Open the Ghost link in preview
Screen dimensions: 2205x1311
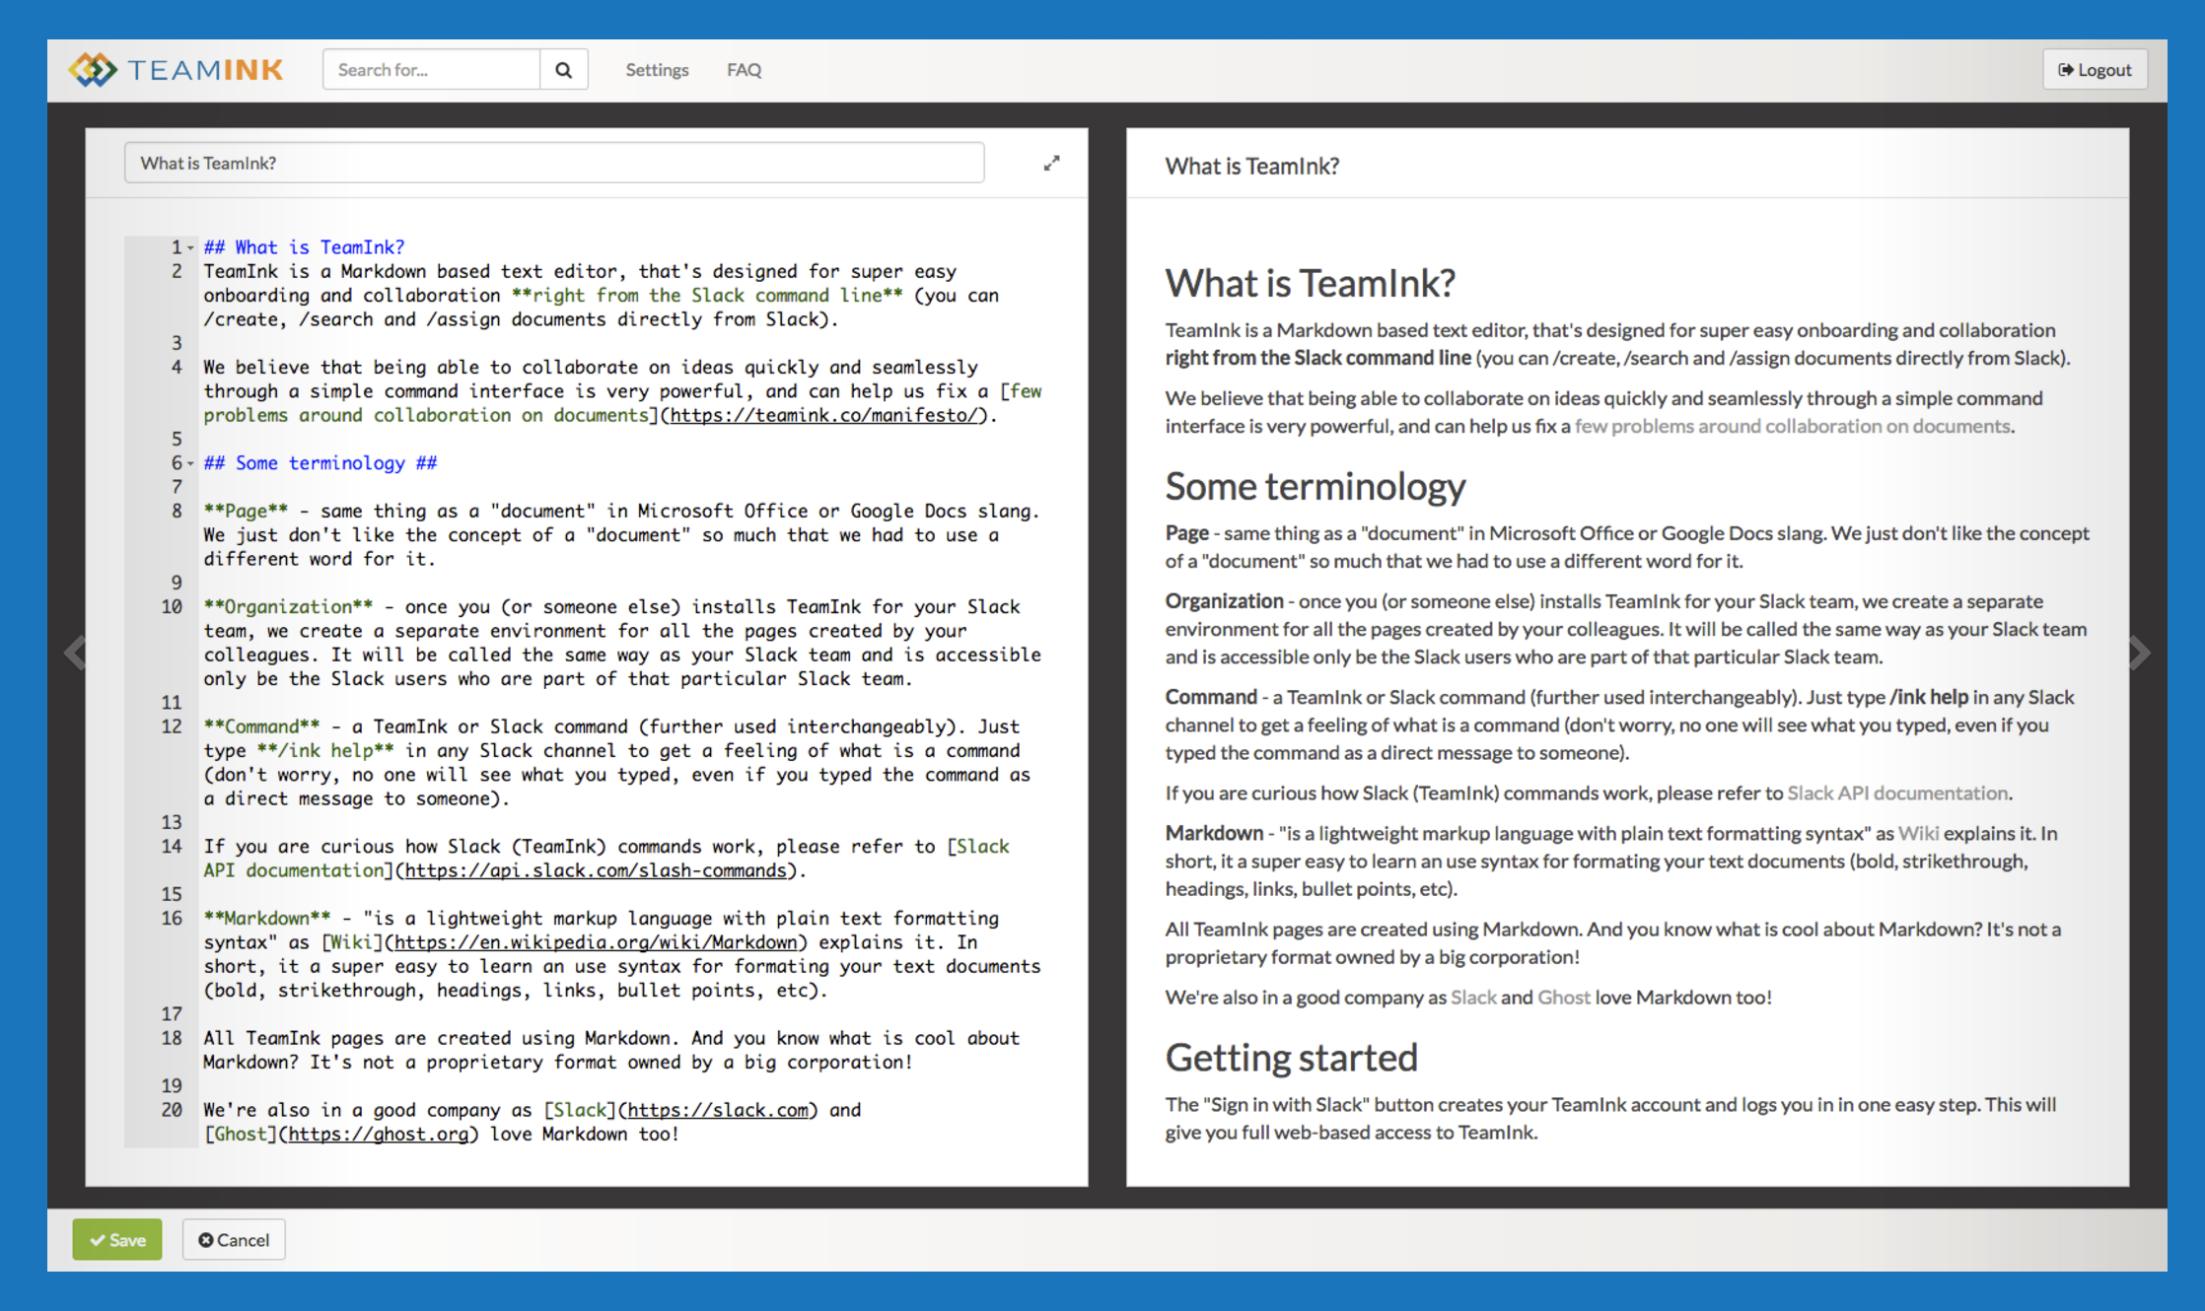1563,997
